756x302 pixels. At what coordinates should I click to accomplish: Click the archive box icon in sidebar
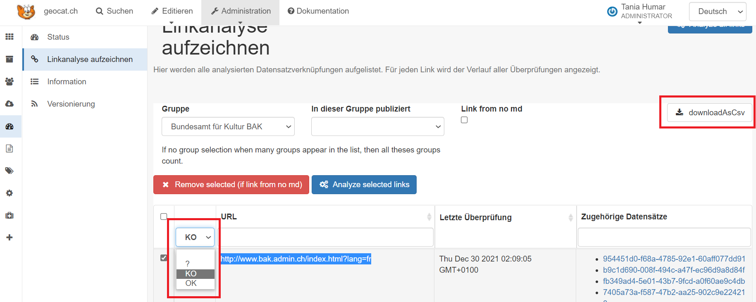coord(10,59)
